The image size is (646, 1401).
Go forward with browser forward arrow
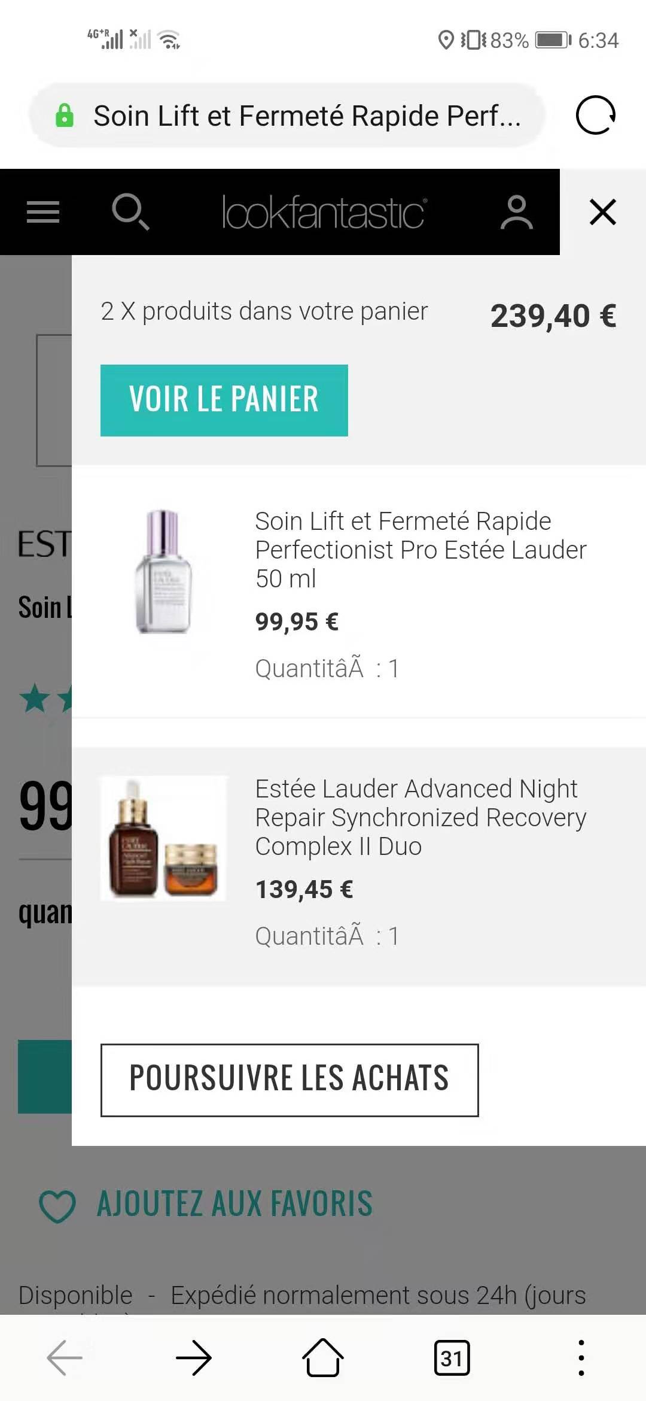point(194,1358)
